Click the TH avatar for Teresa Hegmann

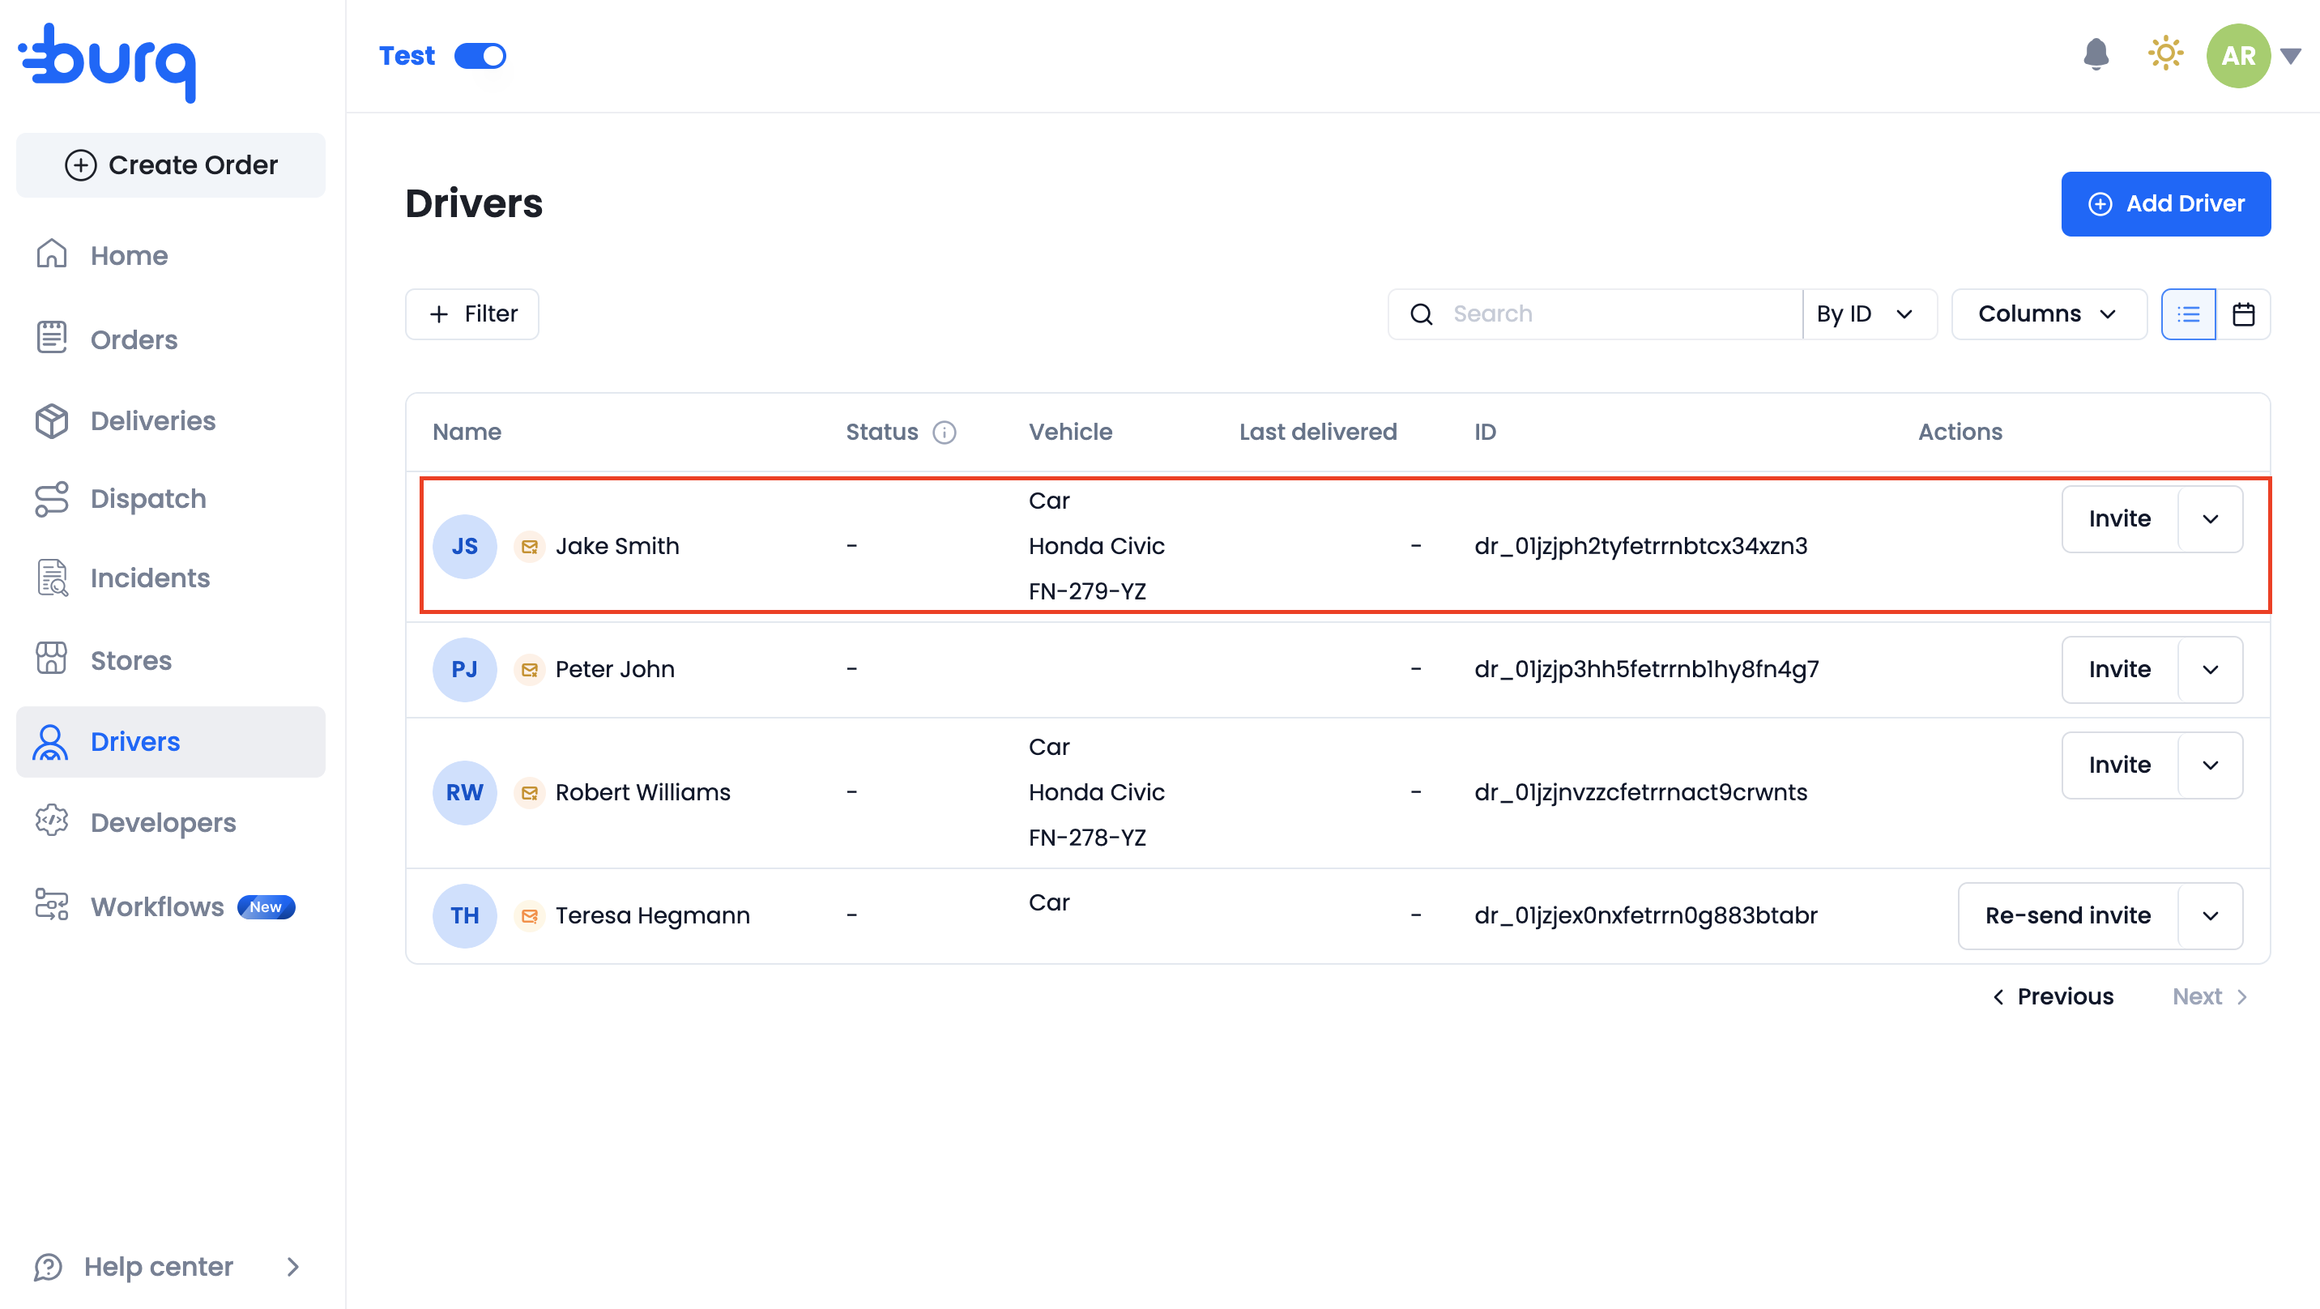[x=464, y=915]
